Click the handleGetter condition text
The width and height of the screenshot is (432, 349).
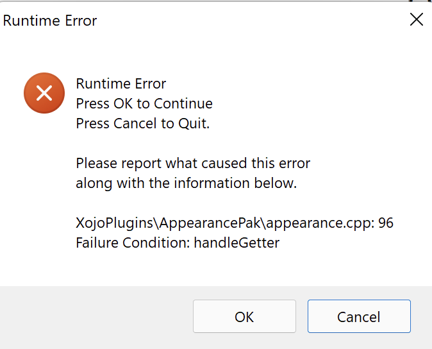point(237,243)
